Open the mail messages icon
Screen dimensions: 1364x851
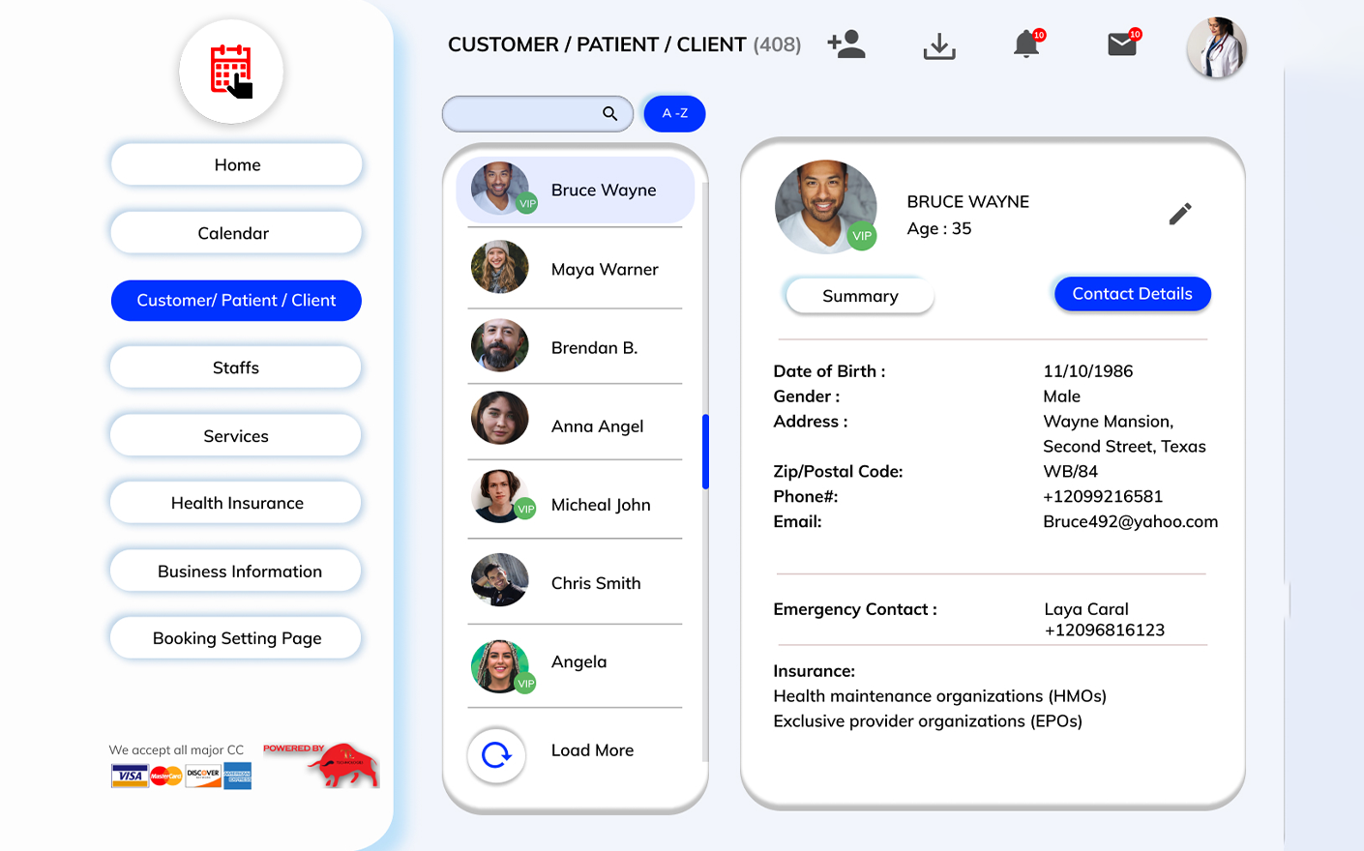coord(1123,44)
